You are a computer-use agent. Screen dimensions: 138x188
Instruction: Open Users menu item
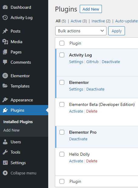(x=16, y=142)
